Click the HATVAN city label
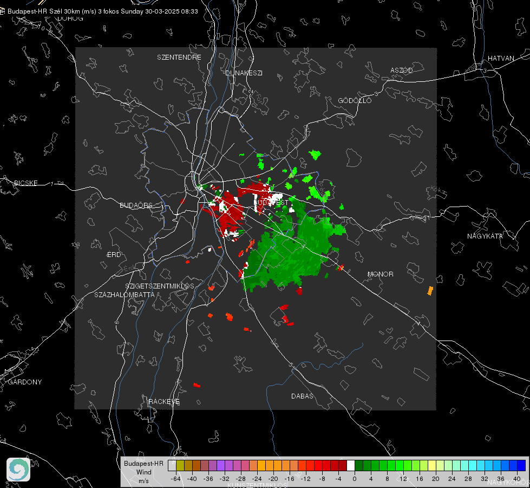 pyautogui.click(x=501, y=58)
